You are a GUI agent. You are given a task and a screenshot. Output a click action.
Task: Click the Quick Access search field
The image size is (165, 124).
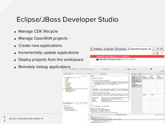[155, 71]
